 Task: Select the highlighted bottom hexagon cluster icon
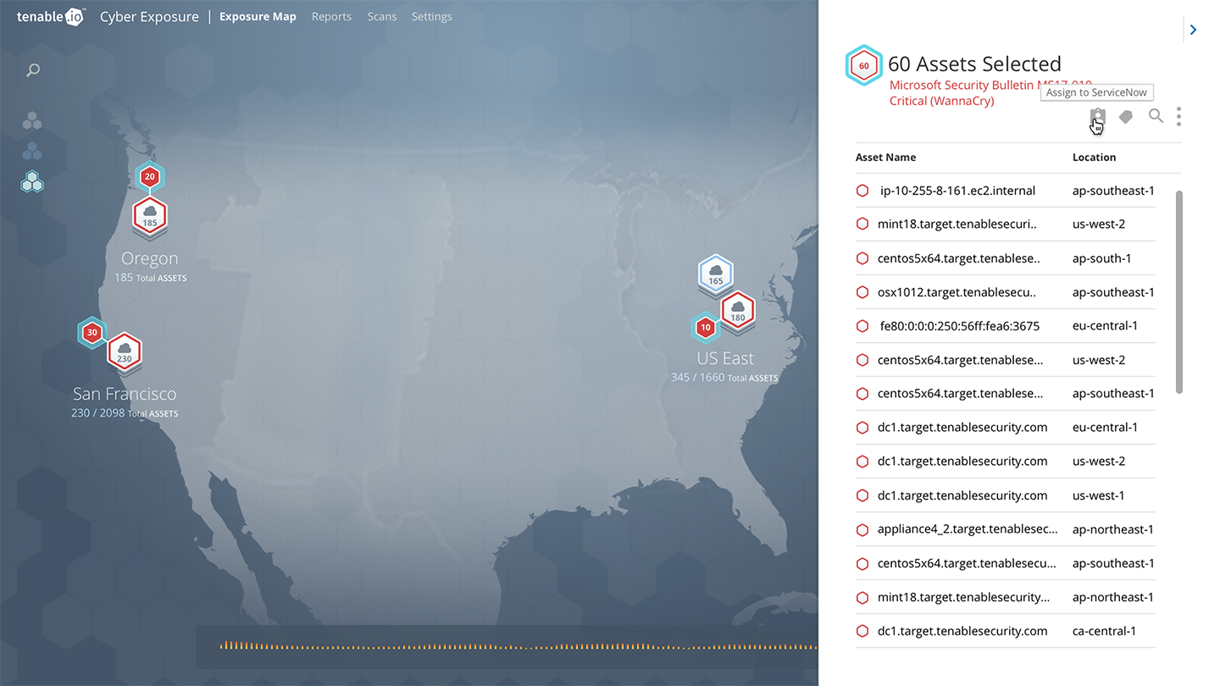coord(32,182)
